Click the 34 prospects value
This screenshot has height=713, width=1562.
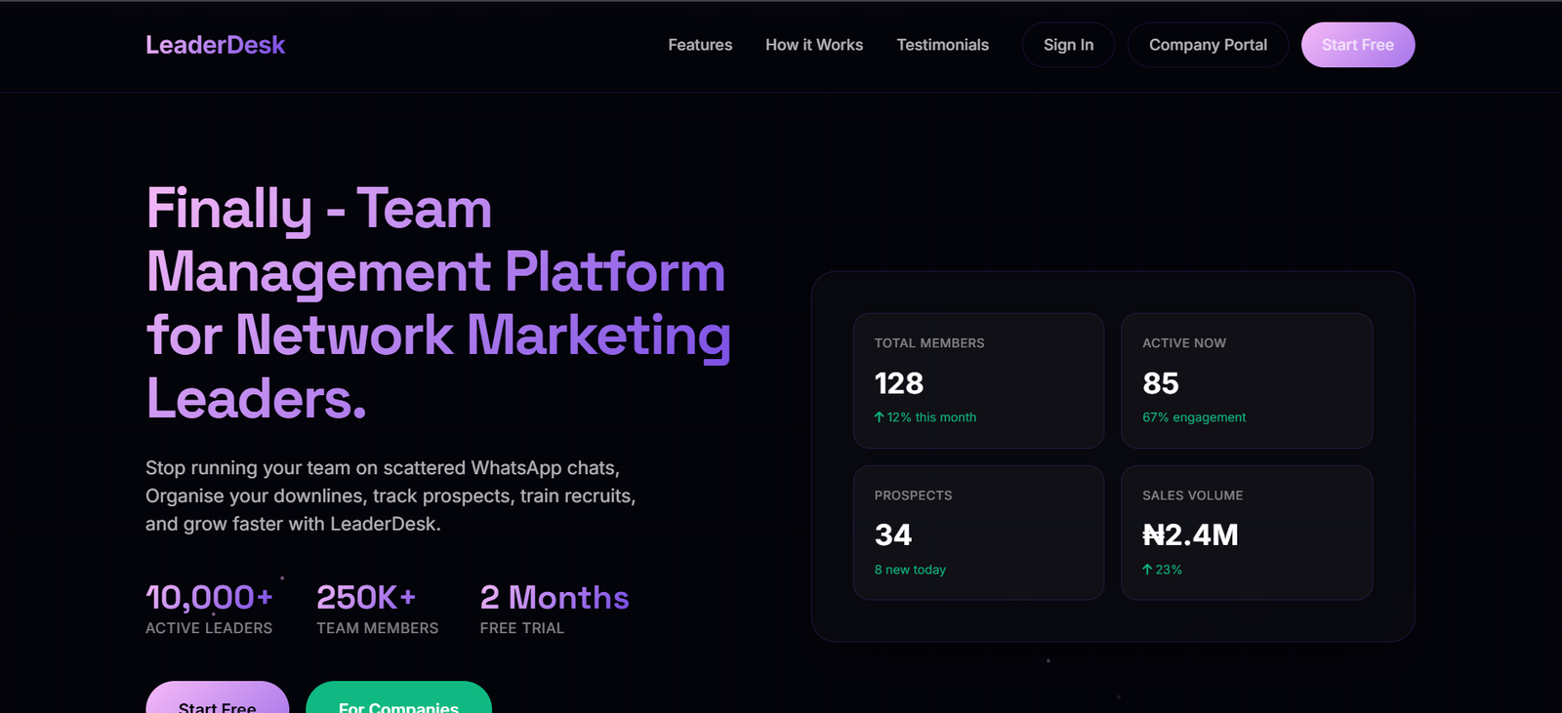coord(893,535)
